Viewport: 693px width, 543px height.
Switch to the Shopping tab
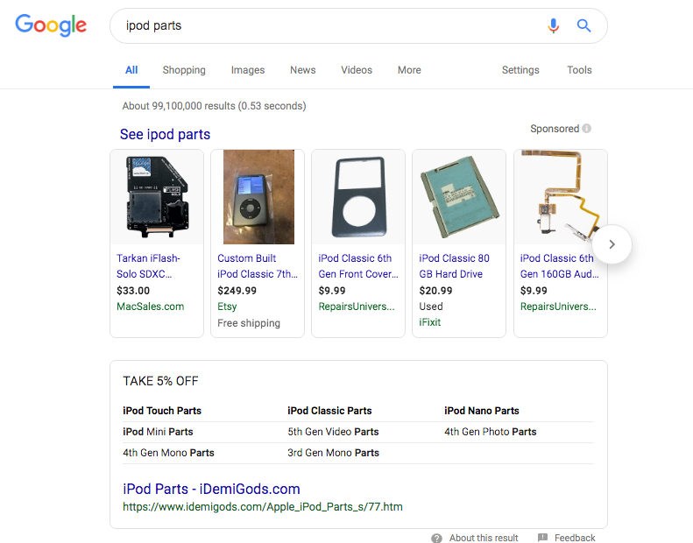[184, 70]
